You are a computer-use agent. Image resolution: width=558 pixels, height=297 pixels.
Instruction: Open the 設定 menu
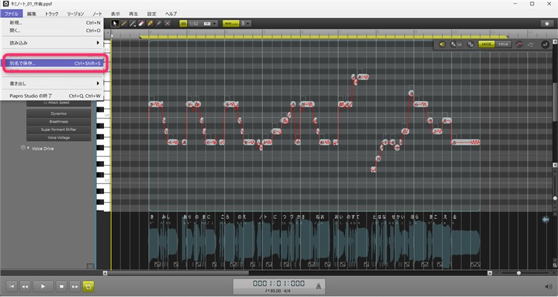(151, 13)
